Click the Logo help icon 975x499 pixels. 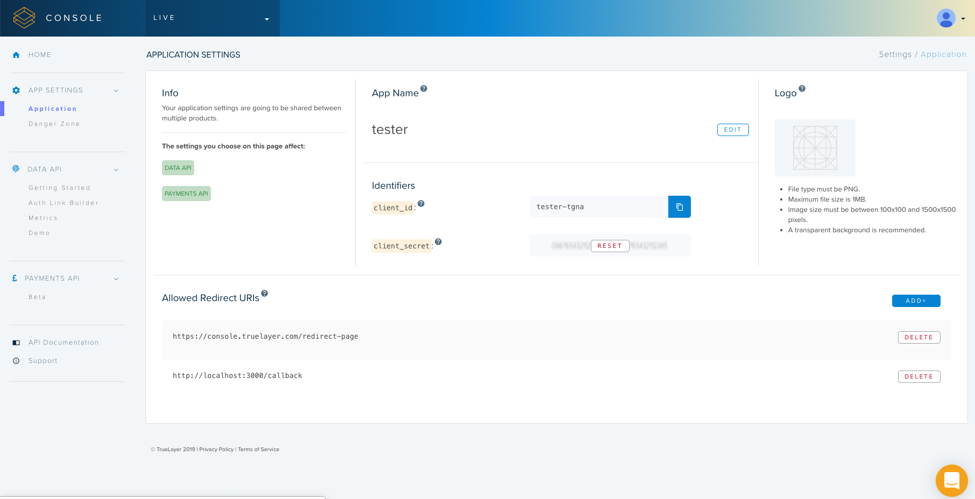pos(802,89)
